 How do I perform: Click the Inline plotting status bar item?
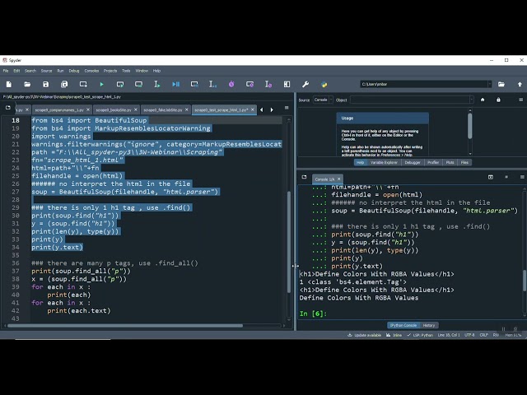[x=394, y=335]
